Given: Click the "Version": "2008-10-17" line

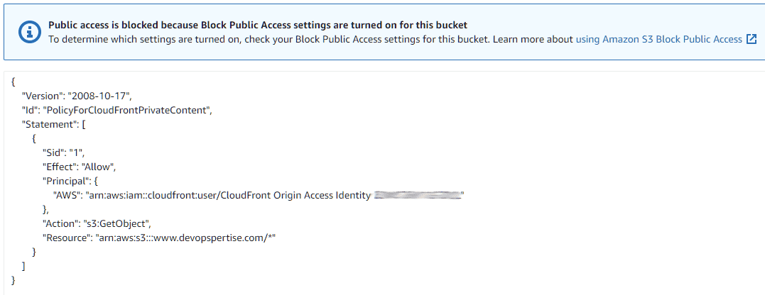Looking at the screenshot, I should point(77,96).
